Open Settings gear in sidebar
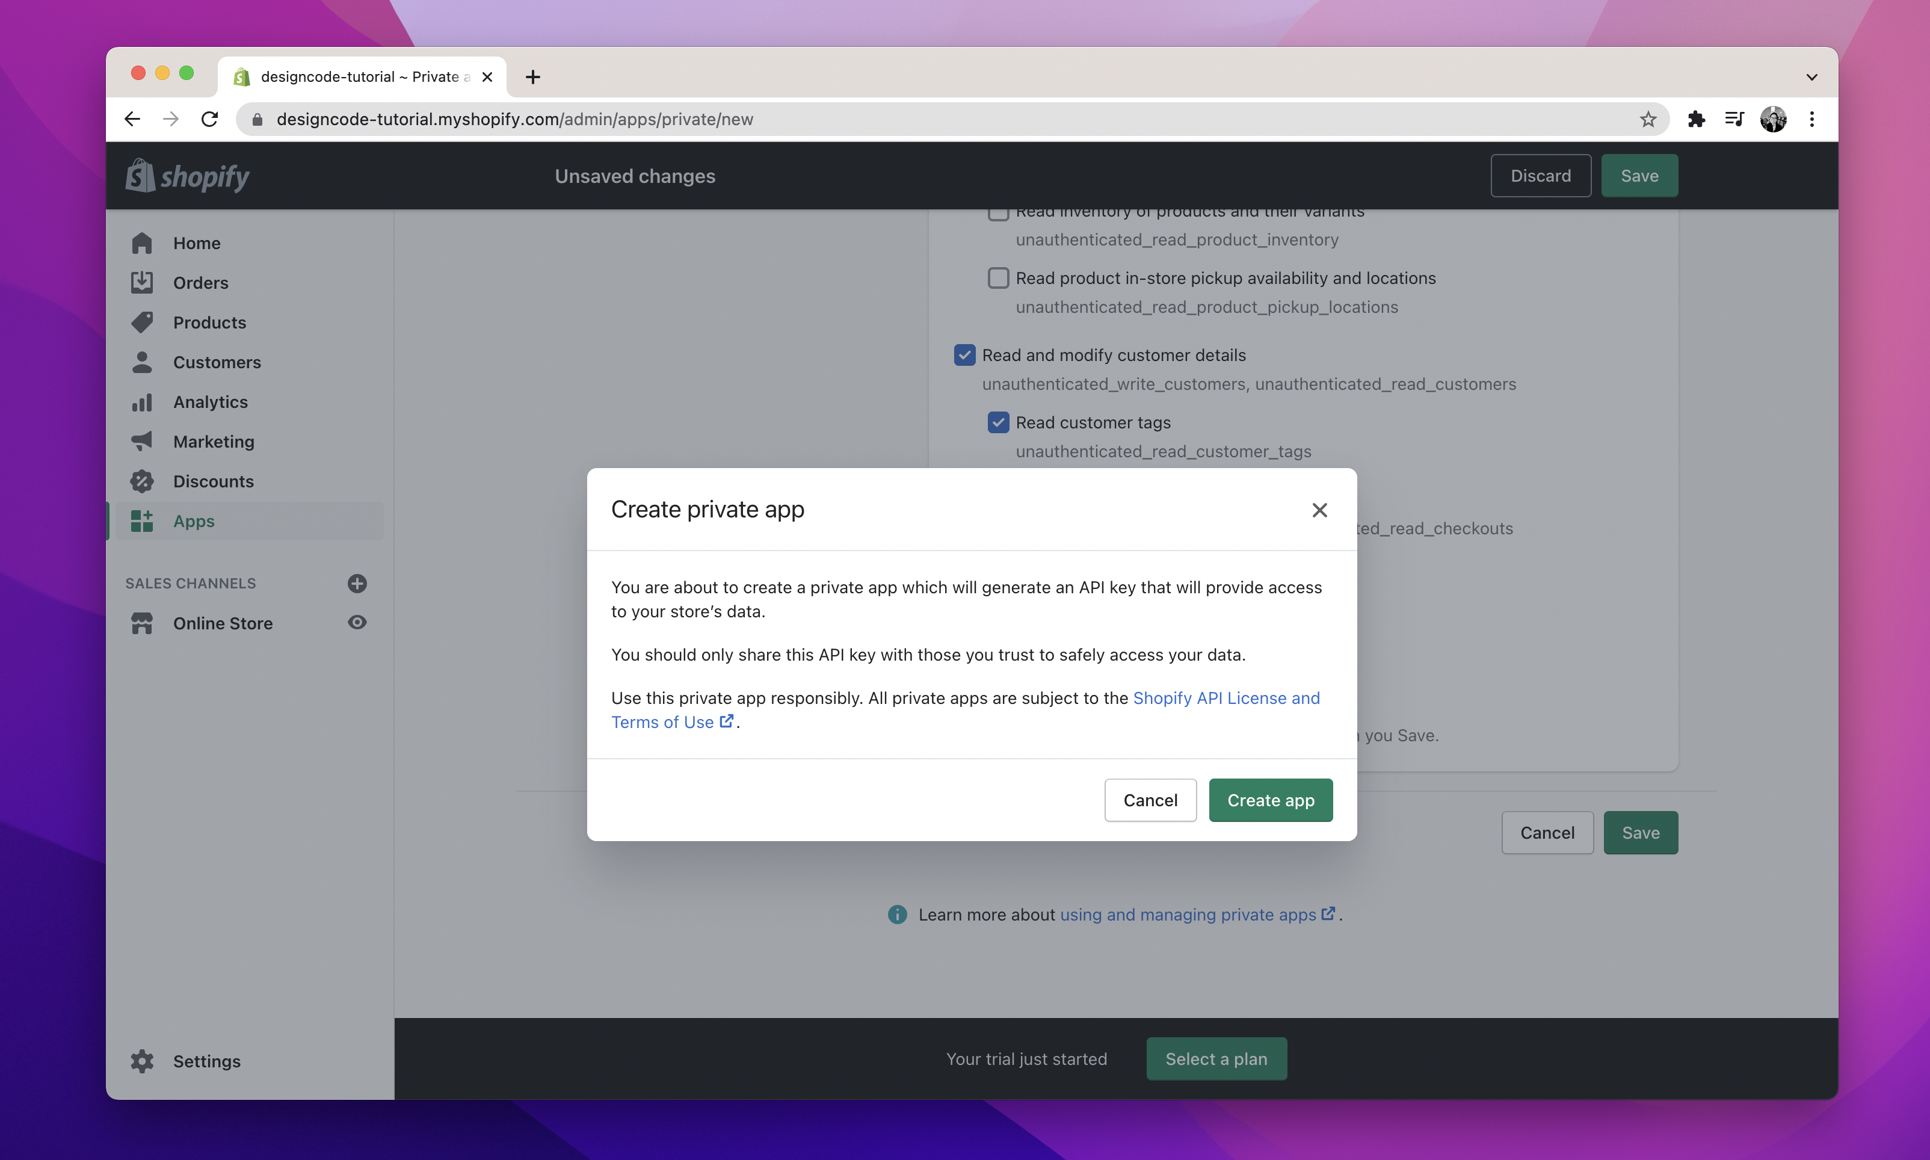 (142, 1061)
